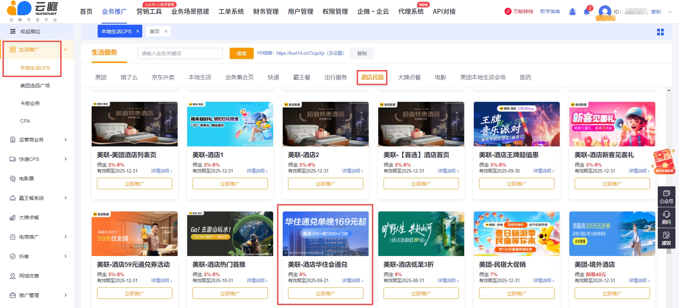This screenshot has height=308, width=679.
Task: Click the 生活推广 sidebar icon
Action: [x=13, y=50]
